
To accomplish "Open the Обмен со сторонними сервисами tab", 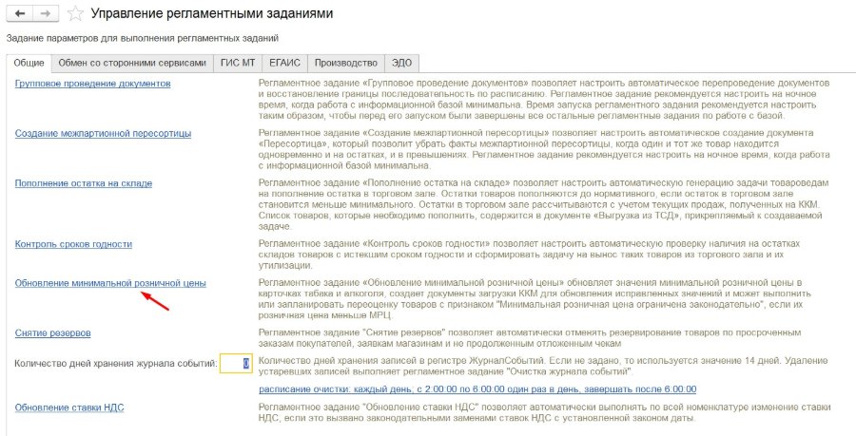I will coord(132,63).
